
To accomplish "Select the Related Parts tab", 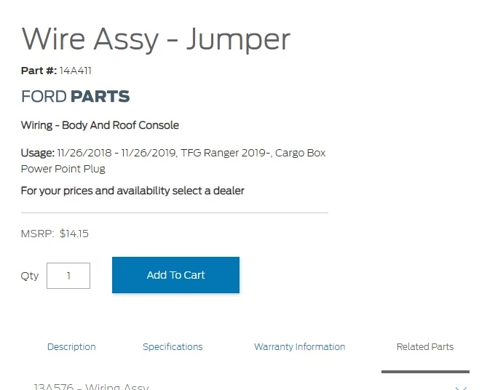I will tap(424, 347).
